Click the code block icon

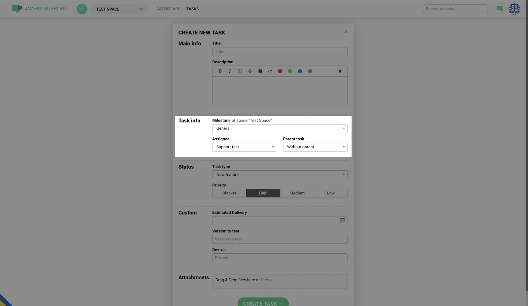(x=270, y=71)
